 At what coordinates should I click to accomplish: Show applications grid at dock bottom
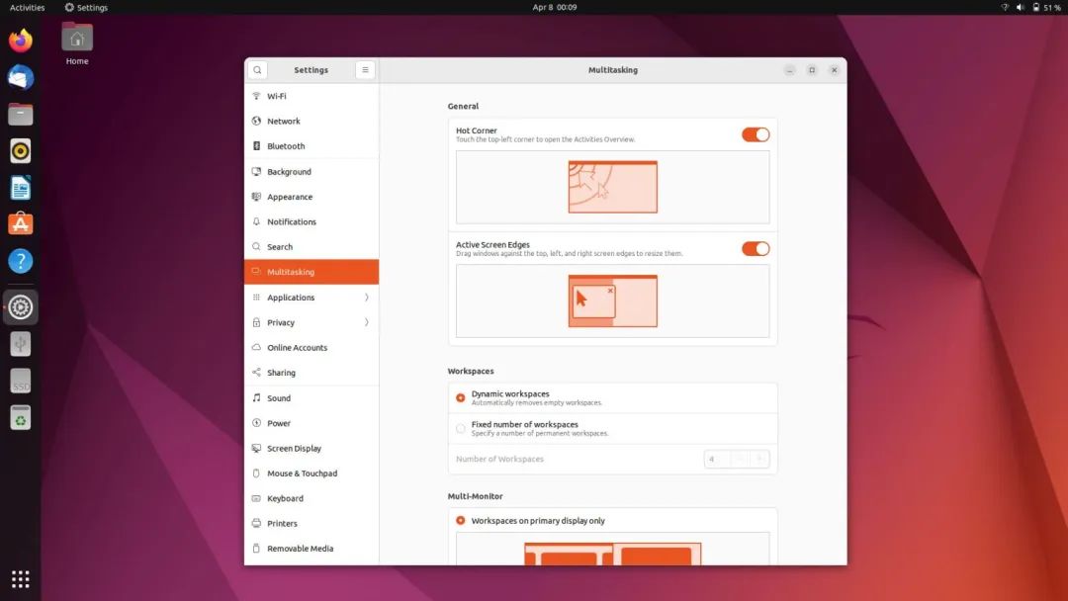(x=21, y=579)
